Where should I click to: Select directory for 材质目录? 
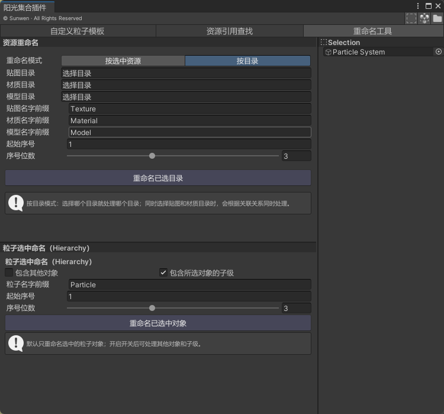[x=186, y=85]
